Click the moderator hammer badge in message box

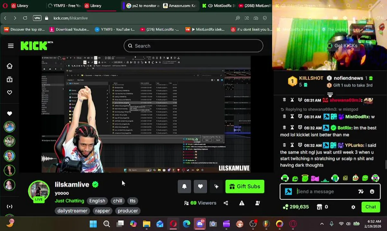pos(288,192)
